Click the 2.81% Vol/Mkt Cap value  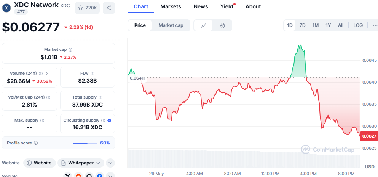pyautogui.click(x=29, y=105)
